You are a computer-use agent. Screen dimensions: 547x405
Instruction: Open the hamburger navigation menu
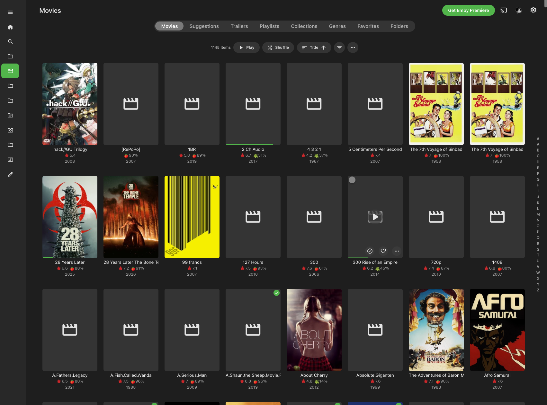coord(10,12)
